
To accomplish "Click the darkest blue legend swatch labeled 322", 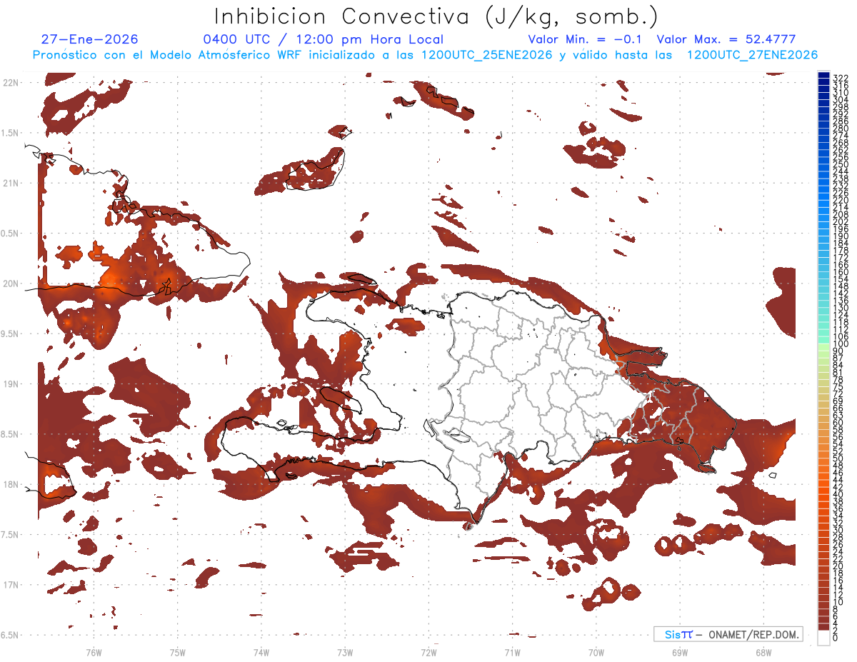I will 824,76.
